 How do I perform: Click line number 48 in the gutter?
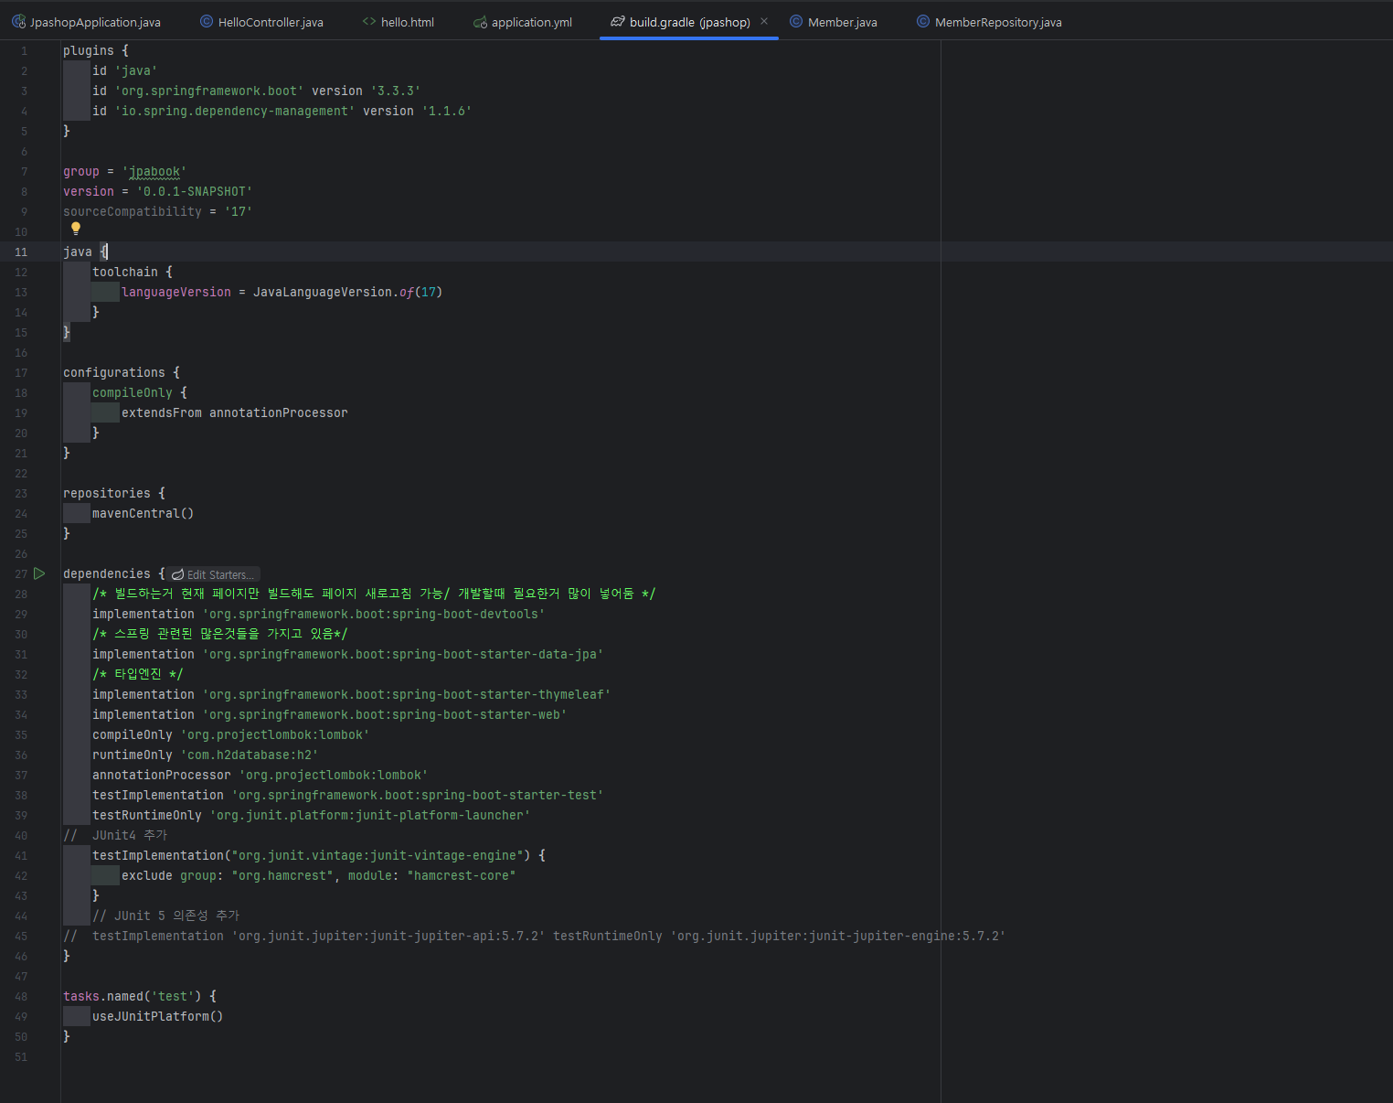coord(21,996)
